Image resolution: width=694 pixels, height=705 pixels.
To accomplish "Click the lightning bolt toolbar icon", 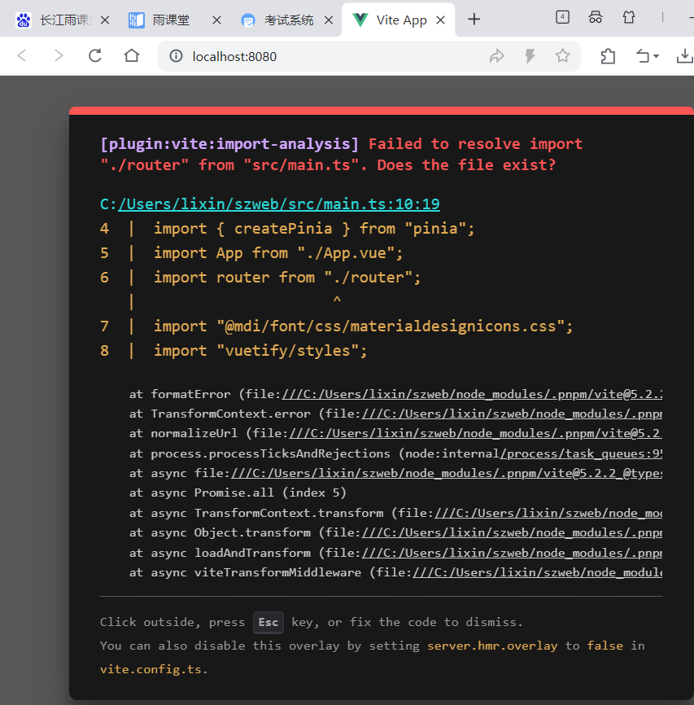I will coord(530,55).
